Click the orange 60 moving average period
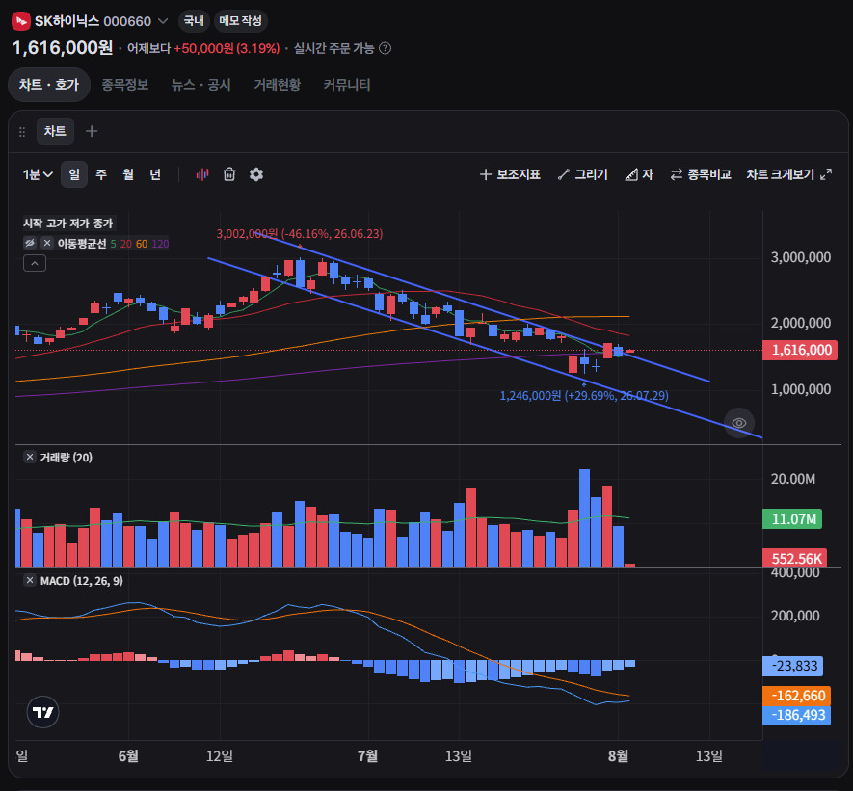Screen dimensions: 853x791 point(142,244)
